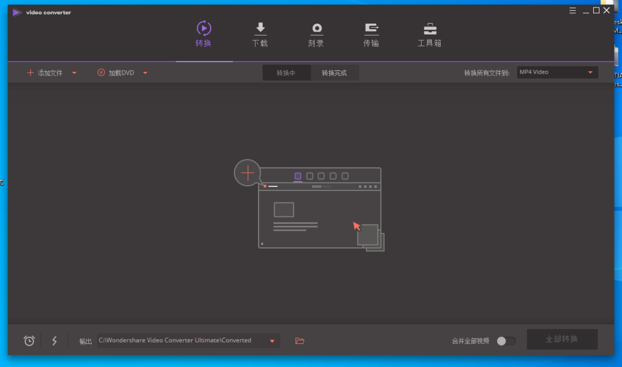Image resolution: width=622 pixels, height=367 pixels.
Task: Open the 工具箱 toolbox section
Action: [430, 35]
